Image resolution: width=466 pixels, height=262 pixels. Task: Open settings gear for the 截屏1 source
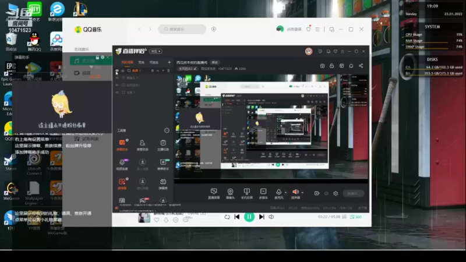pos(153,70)
